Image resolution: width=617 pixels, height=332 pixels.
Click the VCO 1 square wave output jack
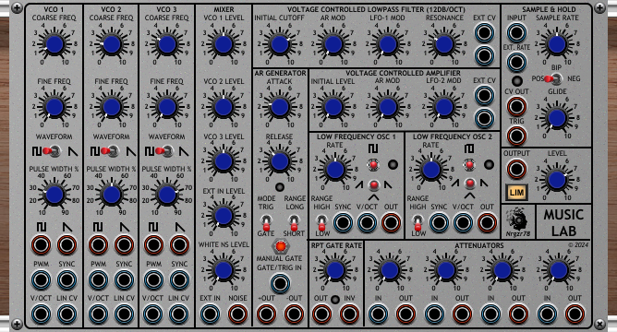click(41, 244)
